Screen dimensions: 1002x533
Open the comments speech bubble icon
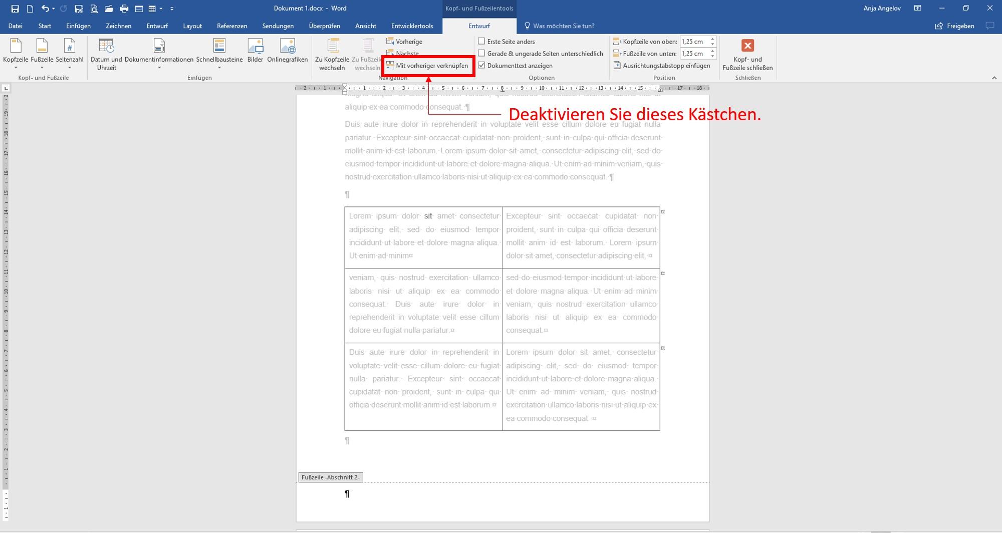990,26
